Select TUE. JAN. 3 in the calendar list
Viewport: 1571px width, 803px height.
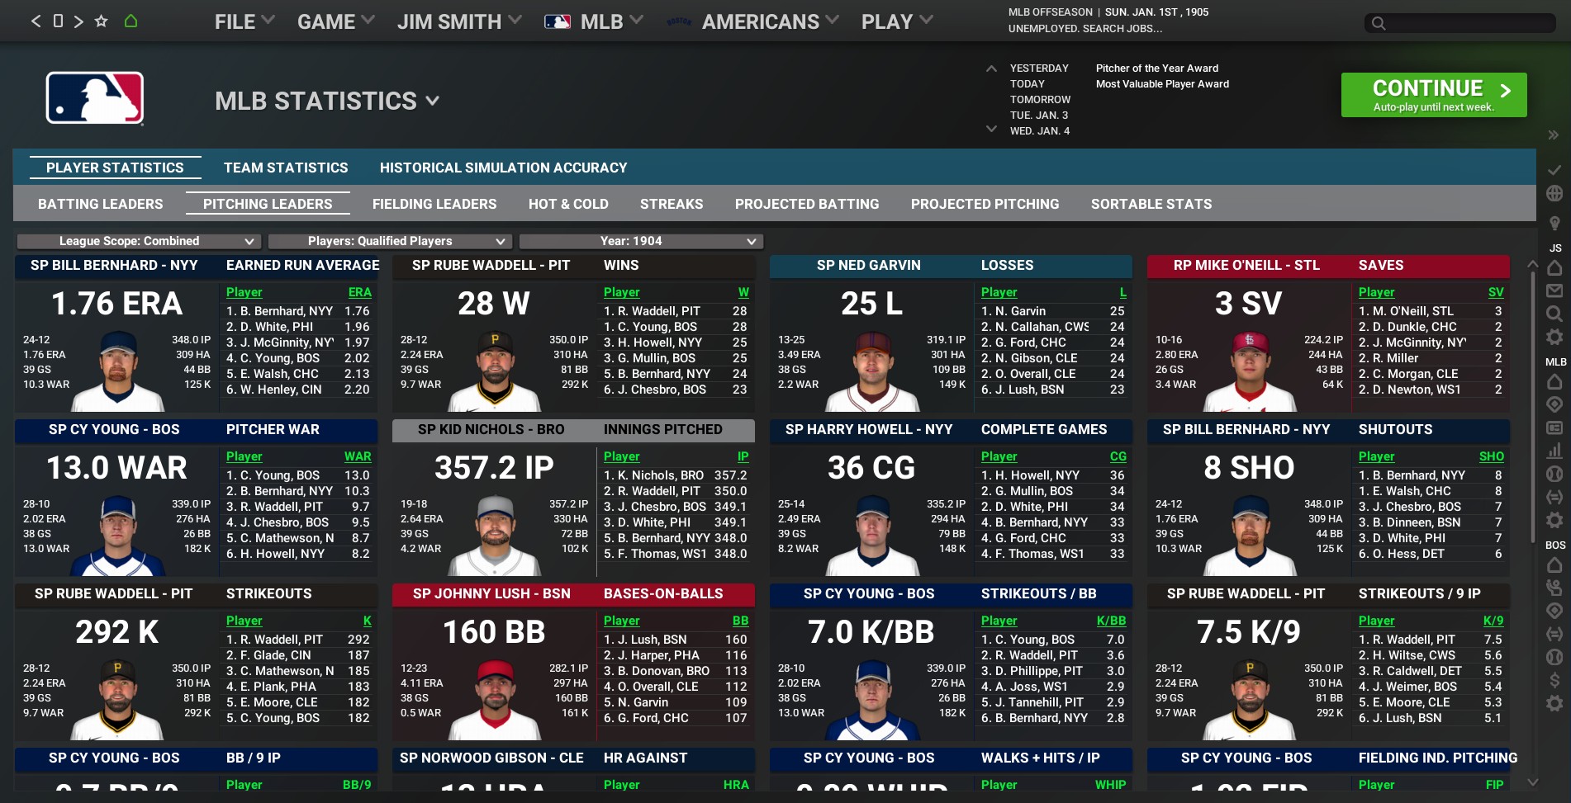point(1039,115)
